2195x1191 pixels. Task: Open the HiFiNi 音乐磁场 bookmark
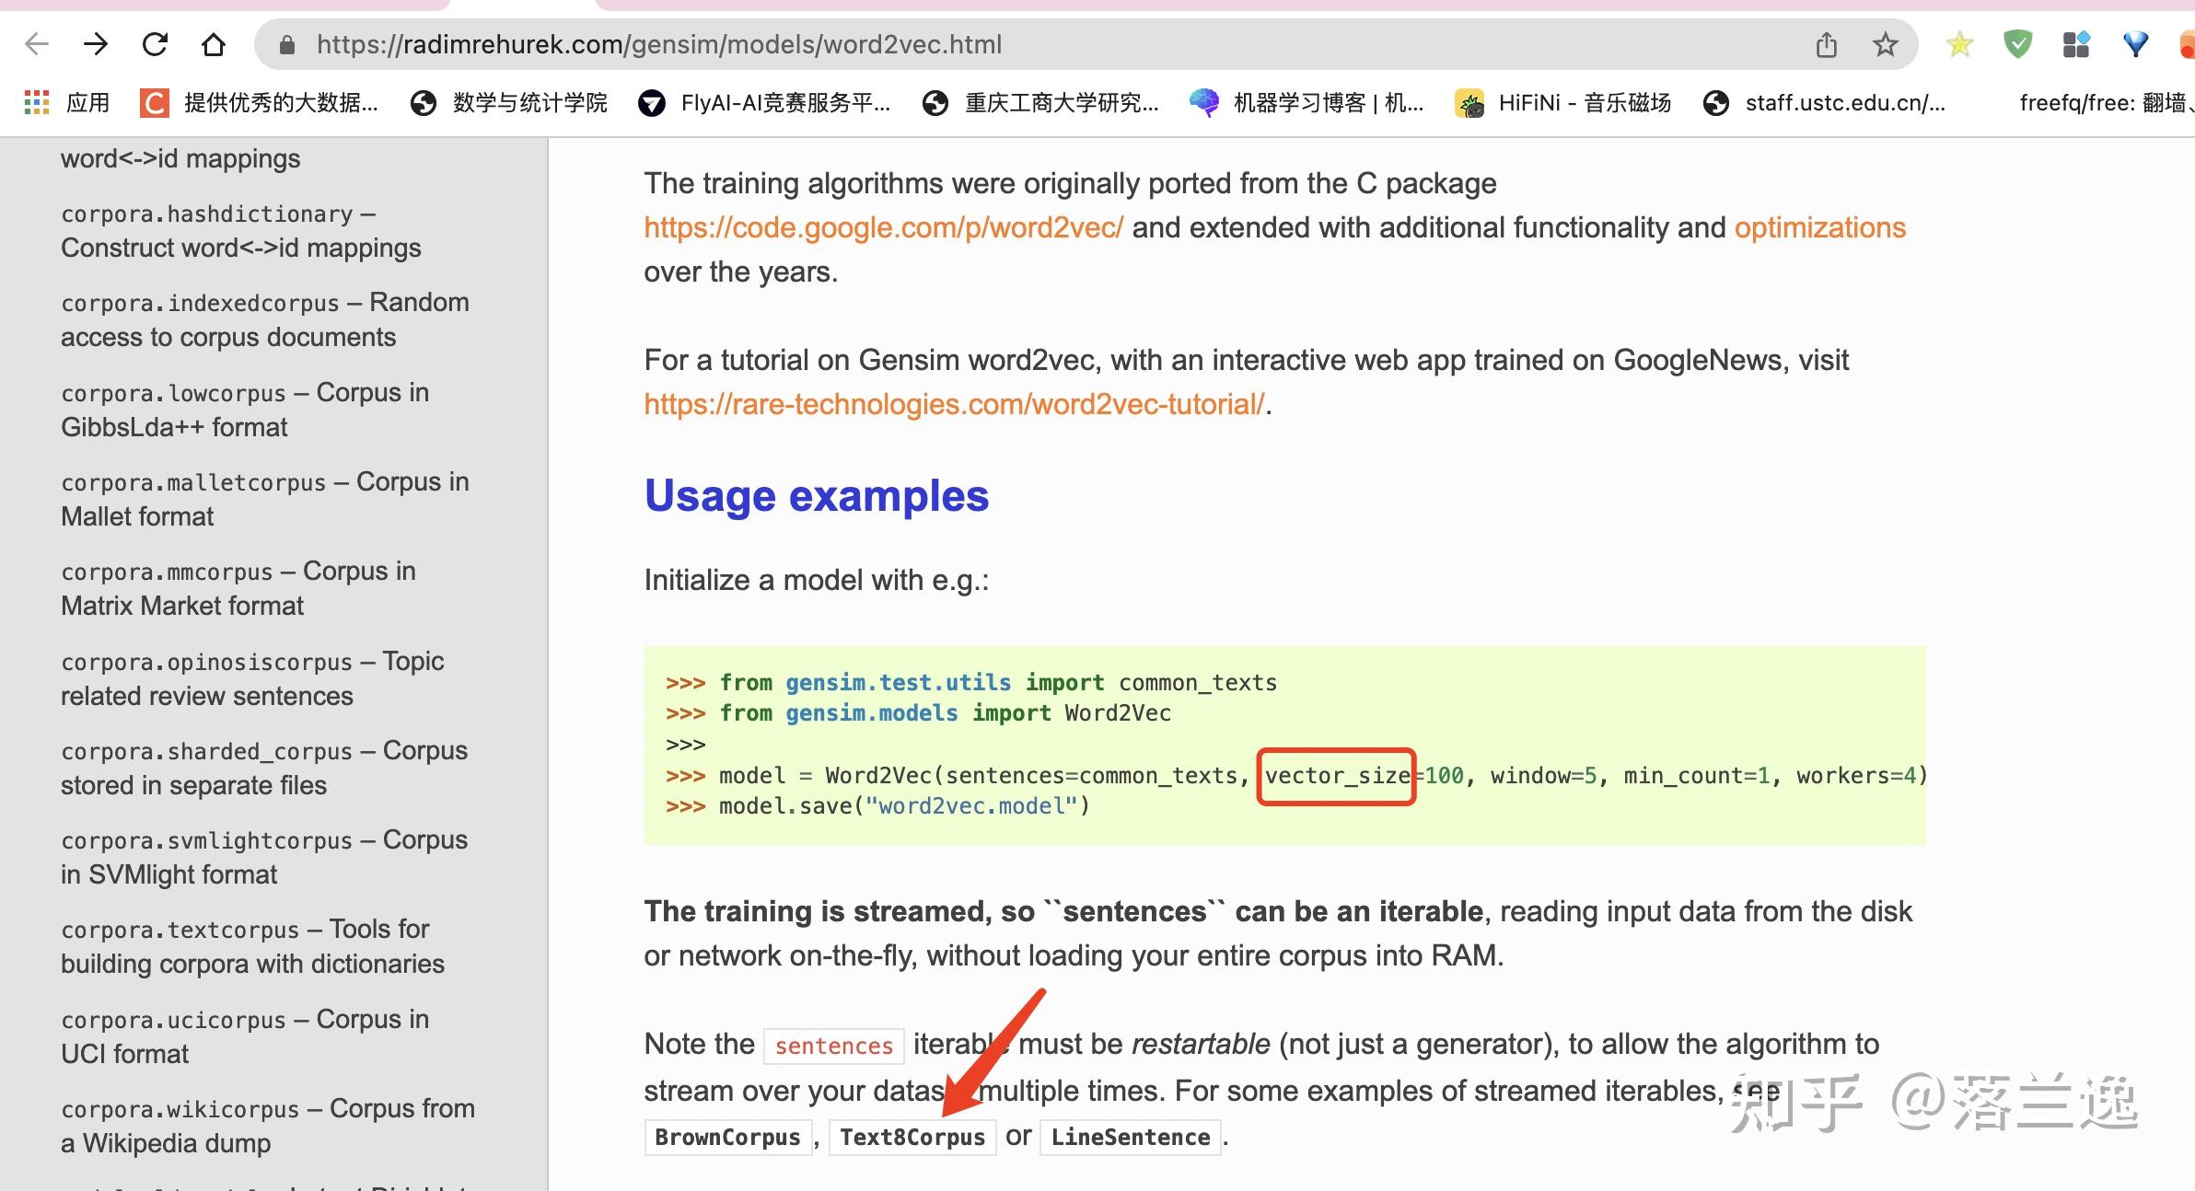pyautogui.click(x=1582, y=103)
